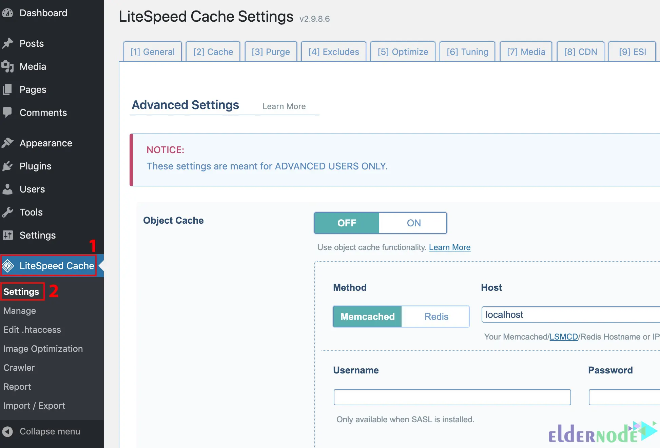
Task: Click the Host input field
Action: point(571,315)
